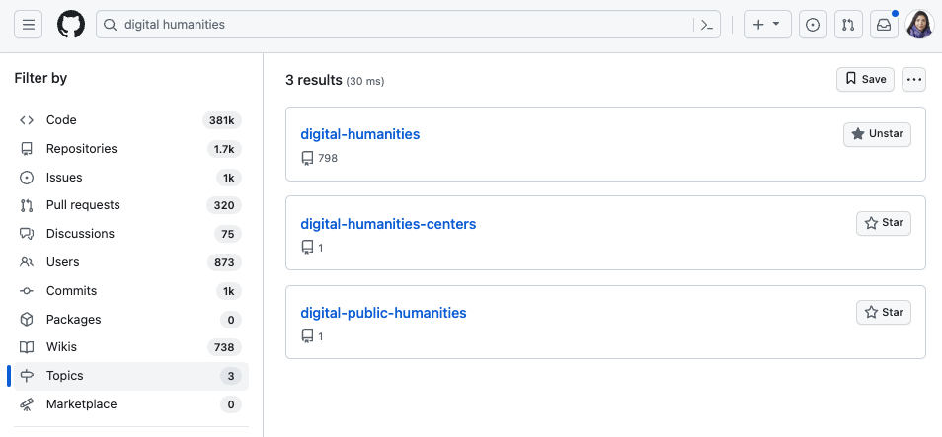Filter results by Repositories
942x437 pixels.
pyautogui.click(x=81, y=149)
